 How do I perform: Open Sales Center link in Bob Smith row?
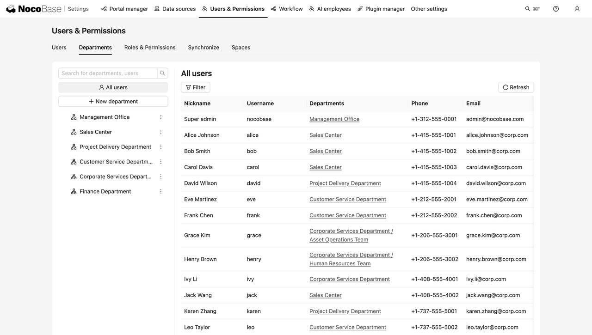pos(326,151)
